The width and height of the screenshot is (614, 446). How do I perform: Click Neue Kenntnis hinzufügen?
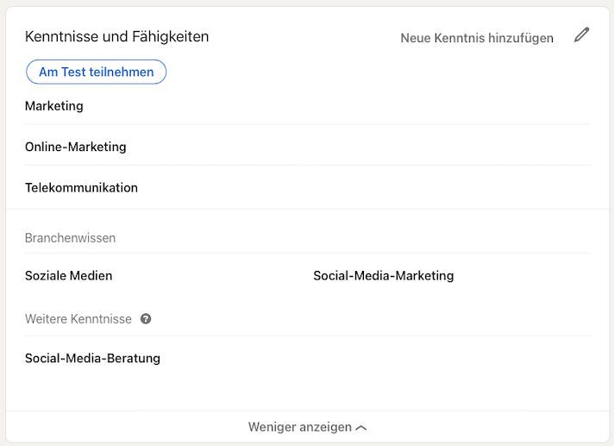click(x=477, y=38)
